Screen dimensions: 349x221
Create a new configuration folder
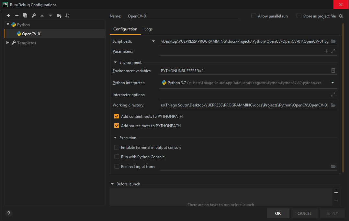pos(59,16)
